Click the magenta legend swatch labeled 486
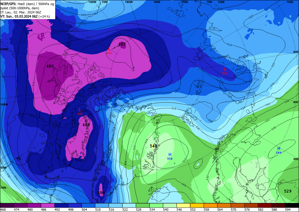299x212 pixels. pyautogui.click(x=48, y=205)
